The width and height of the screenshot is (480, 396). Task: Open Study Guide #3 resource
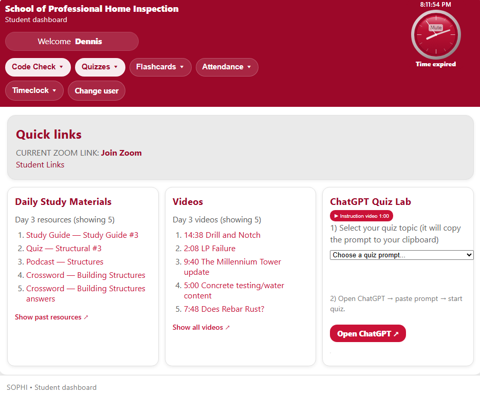pos(82,235)
